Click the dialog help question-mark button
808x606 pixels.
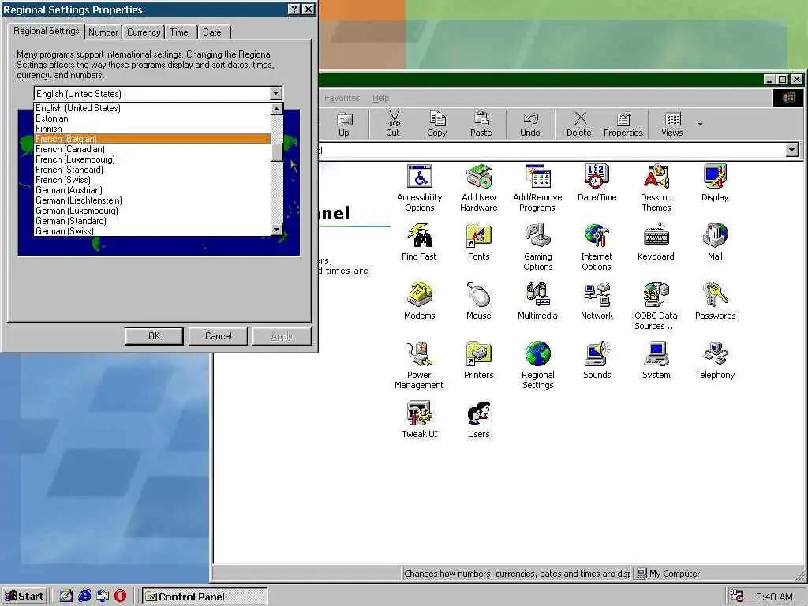(x=294, y=9)
